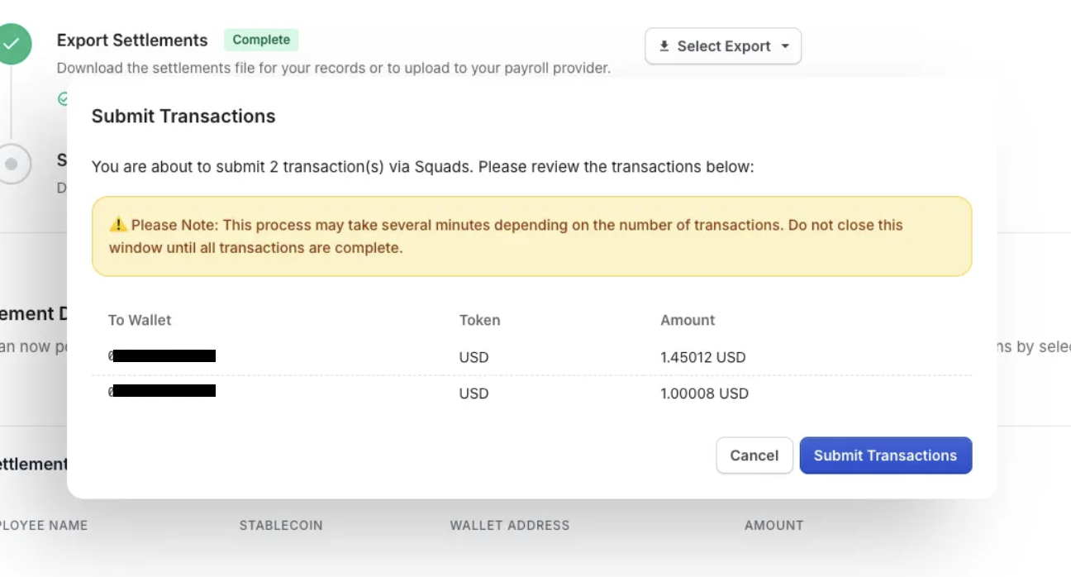Click the green Complete status badge
Screen dimensions: 1071x577
261,40
